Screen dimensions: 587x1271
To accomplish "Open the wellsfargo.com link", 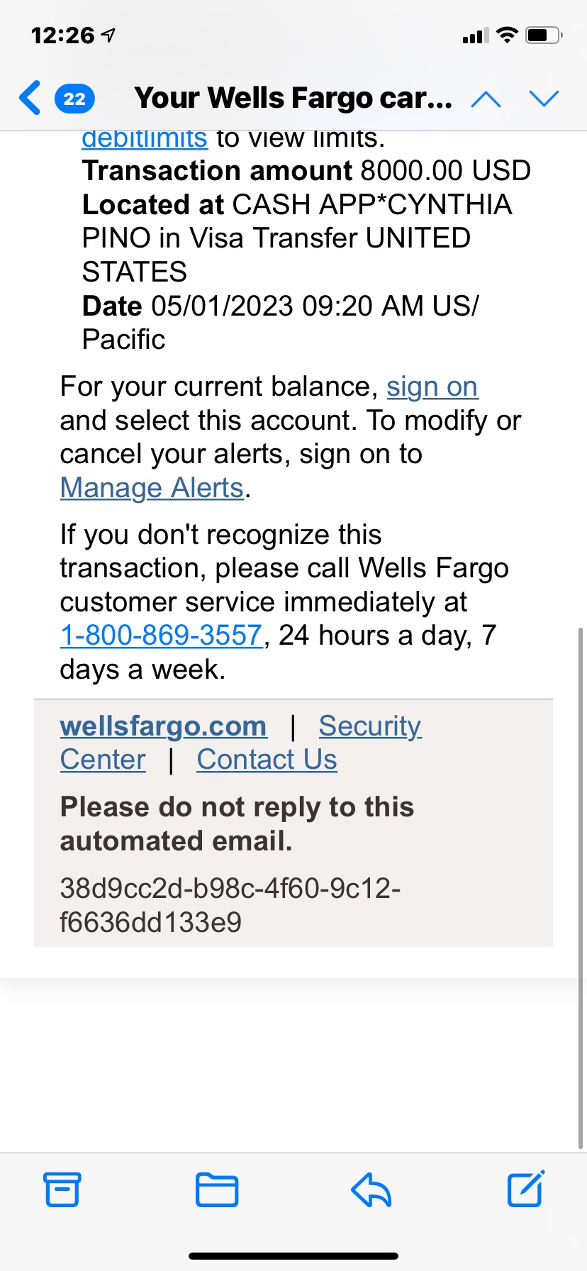I will pyautogui.click(x=164, y=726).
